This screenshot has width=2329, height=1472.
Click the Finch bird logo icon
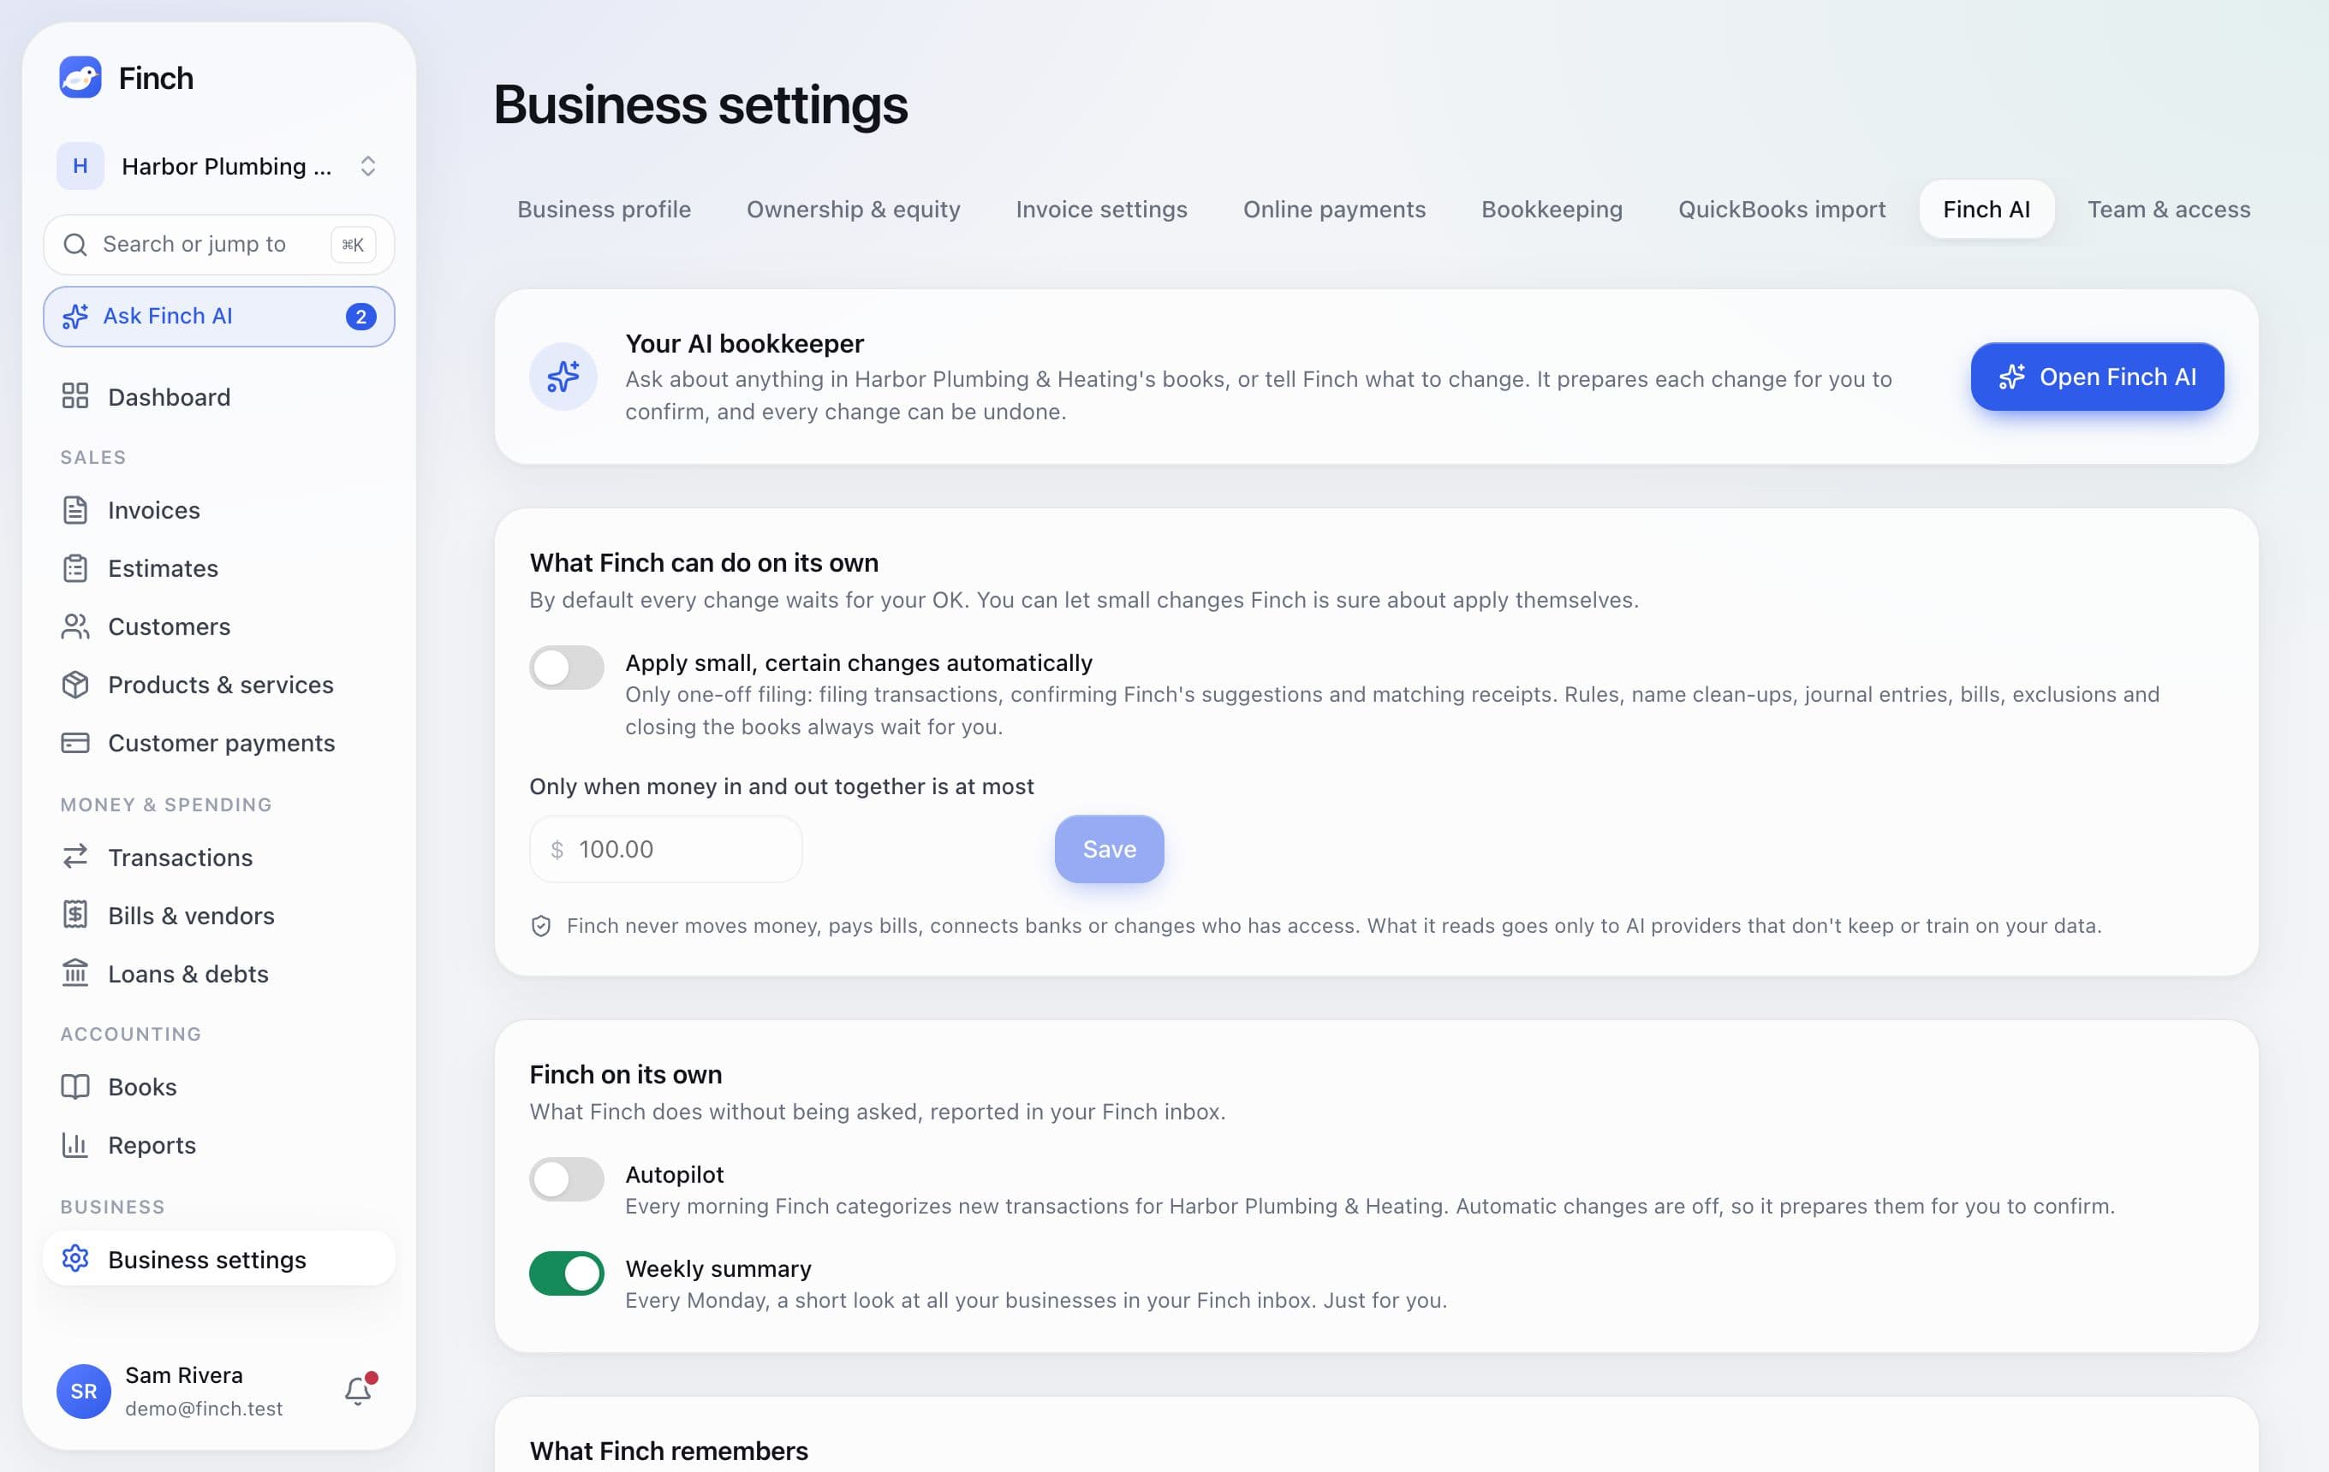point(80,77)
